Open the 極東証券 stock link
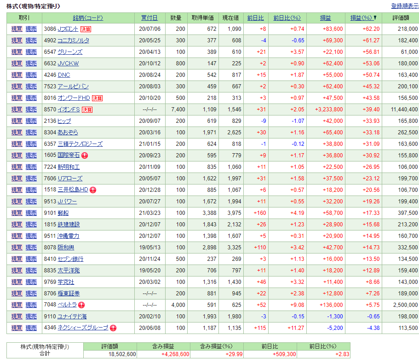The image size is (419, 363). coord(69,293)
